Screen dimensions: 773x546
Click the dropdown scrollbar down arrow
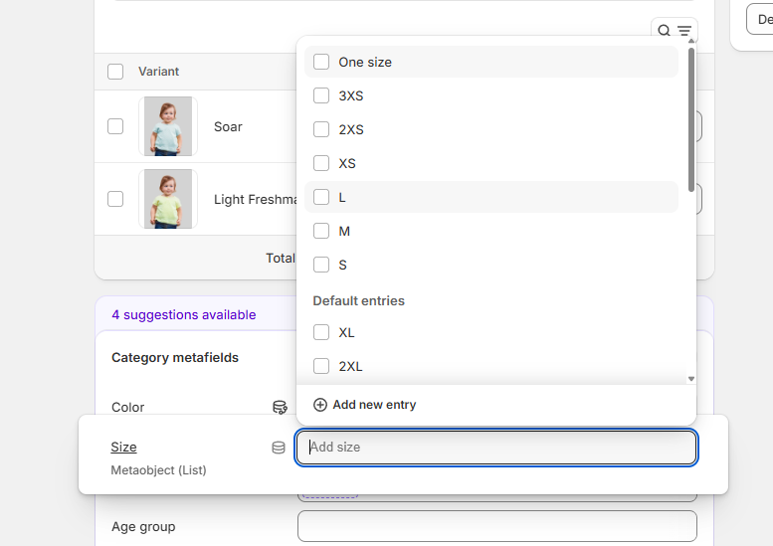pyautogui.click(x=691, y=379)
